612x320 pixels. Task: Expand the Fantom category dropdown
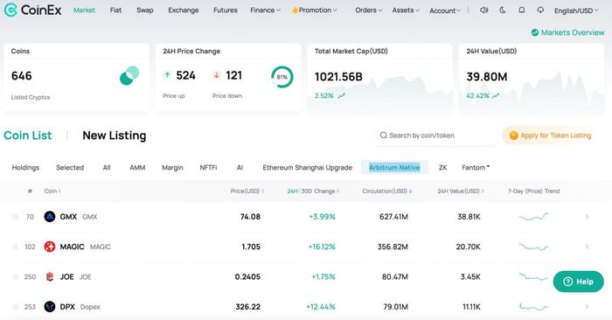pos(476,167)
